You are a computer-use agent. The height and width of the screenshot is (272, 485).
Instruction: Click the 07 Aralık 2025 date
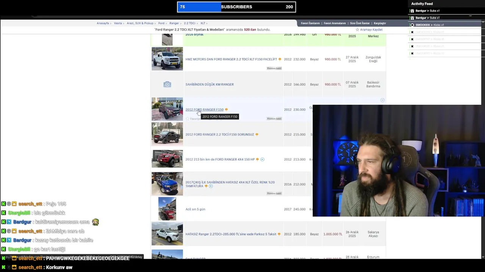click(352, 84)
